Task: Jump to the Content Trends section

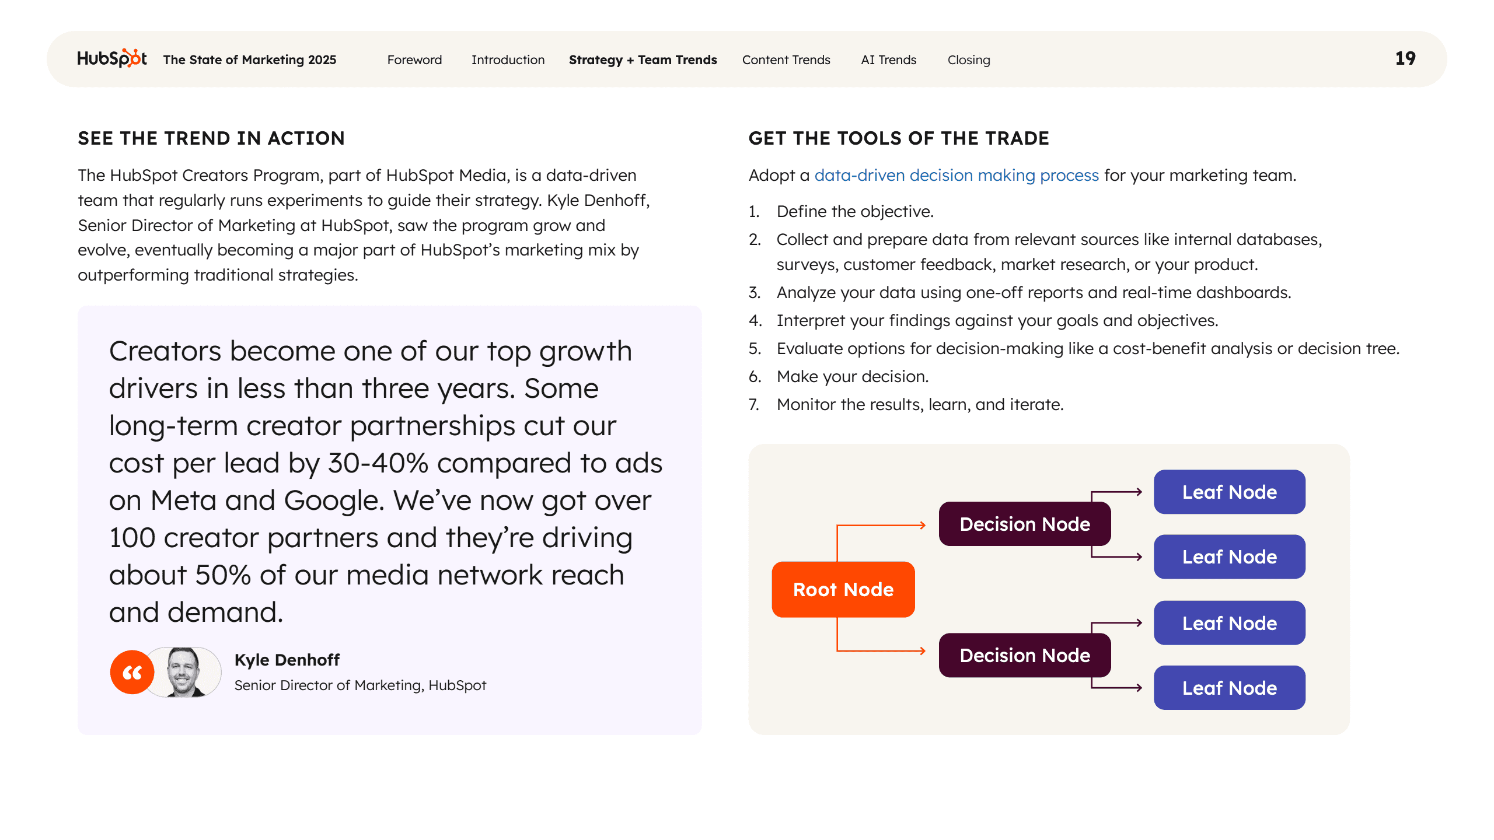Action: click(786, 60)
